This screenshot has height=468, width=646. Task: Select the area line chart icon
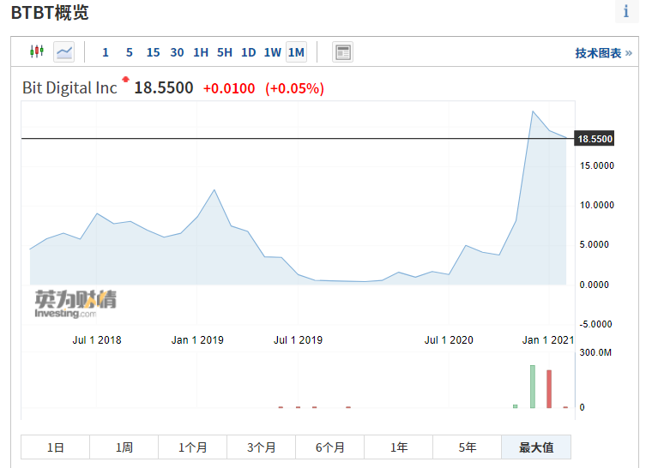click(x=64, y=52)
